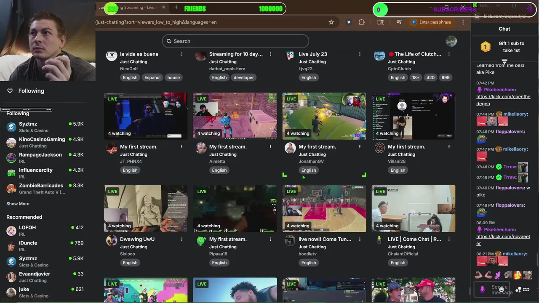Screen dimensions: 539x303
Task: Select the first flexed arm emote
Action: (x=479, y=275)
